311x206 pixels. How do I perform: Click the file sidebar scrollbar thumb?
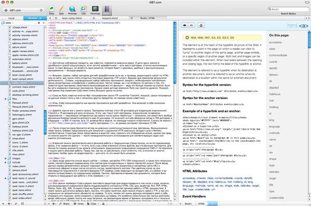45,122
